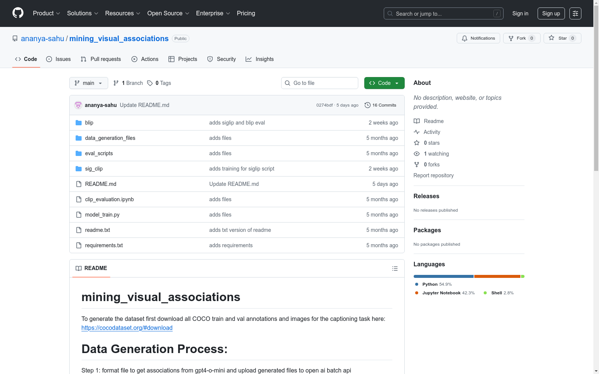Click the Pricing link
This screenshot has width=599, height=374.
click(246, 13)
